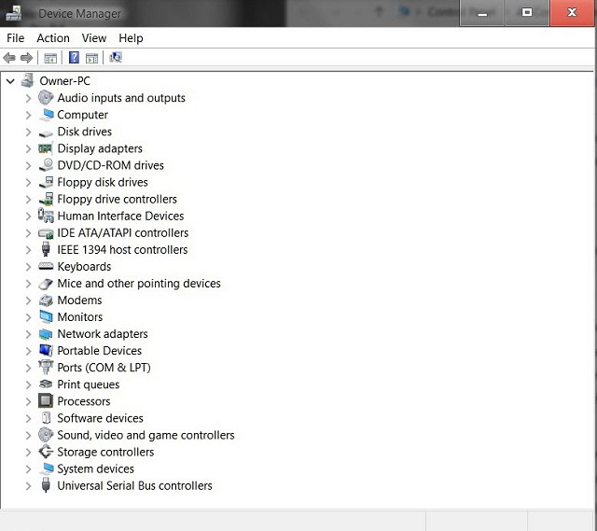The height and width of the screenshot is (531, 597).
Task: Click the Storage controllers icon
Action: 46,452
